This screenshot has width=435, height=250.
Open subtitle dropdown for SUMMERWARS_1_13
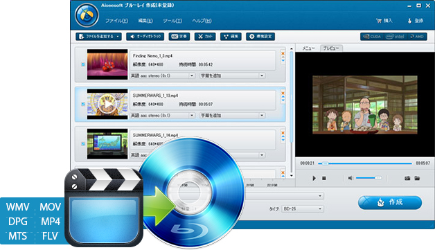(x=262, y=116)
